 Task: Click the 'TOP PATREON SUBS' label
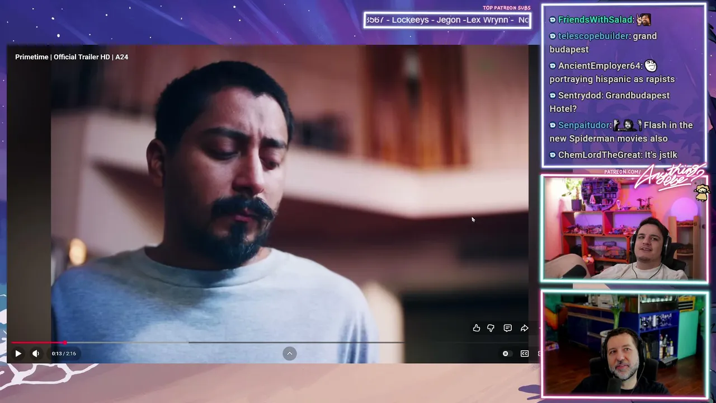coord(506,8)
